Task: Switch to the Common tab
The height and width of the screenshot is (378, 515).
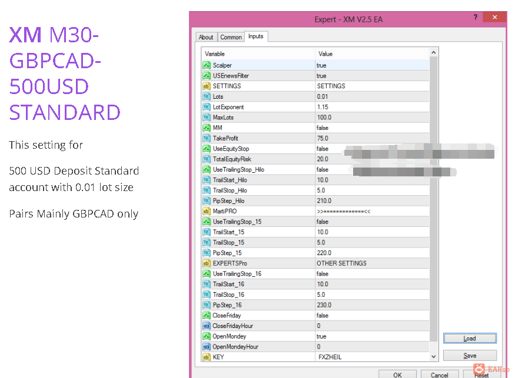Action: coord(231,37)
